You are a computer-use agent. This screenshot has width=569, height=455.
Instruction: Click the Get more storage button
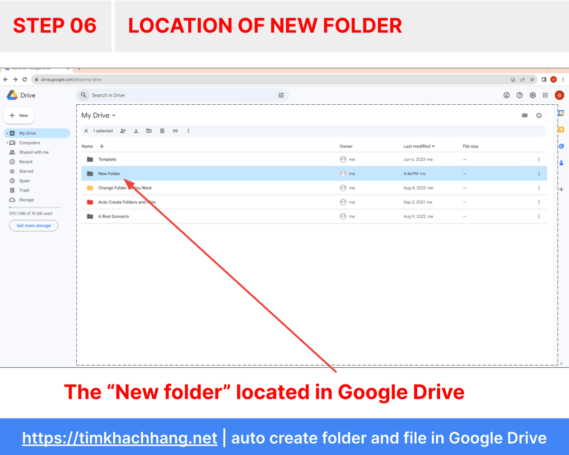point(33,226)
